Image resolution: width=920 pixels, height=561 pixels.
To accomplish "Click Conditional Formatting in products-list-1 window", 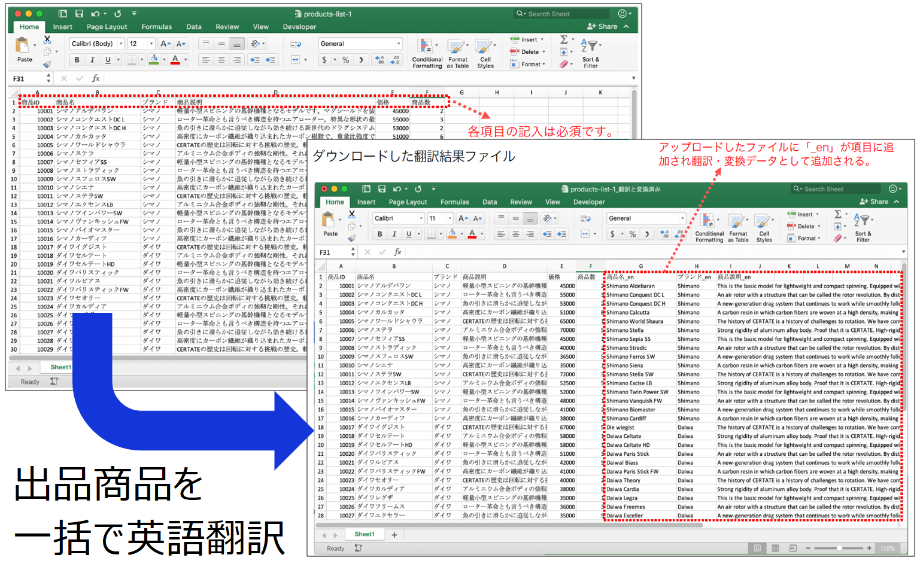I will point(427,53).
